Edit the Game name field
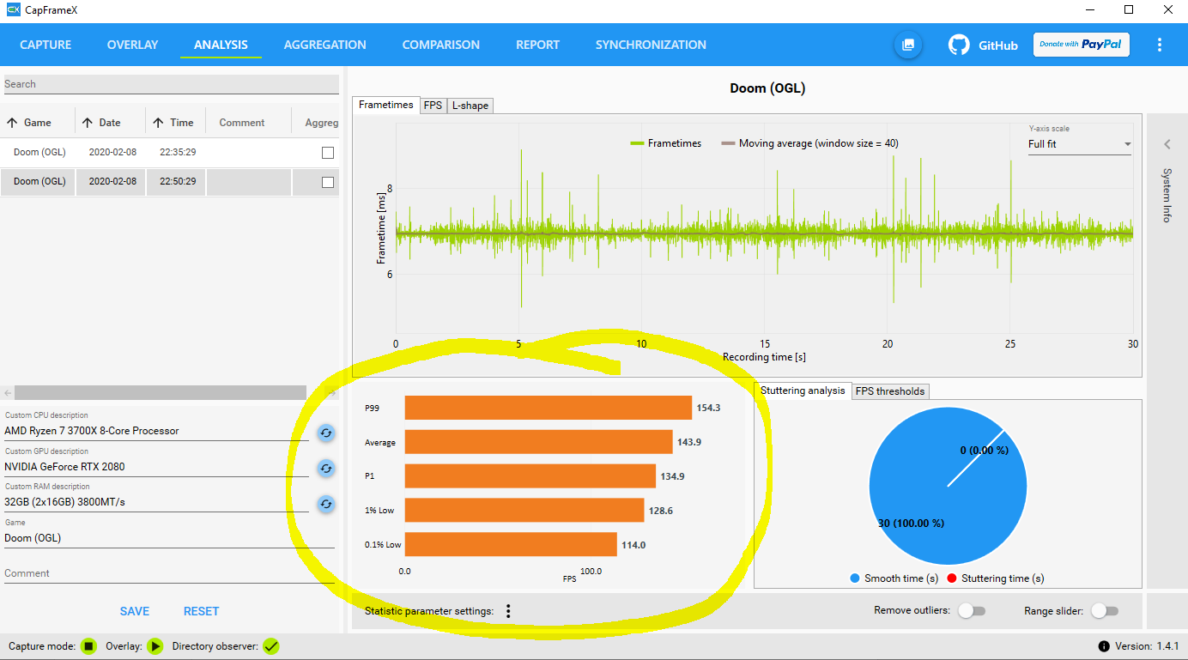 point(169,538)
